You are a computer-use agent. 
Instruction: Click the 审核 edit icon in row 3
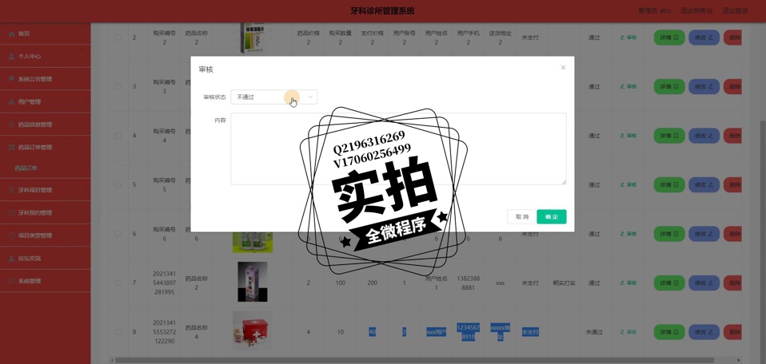623,86
